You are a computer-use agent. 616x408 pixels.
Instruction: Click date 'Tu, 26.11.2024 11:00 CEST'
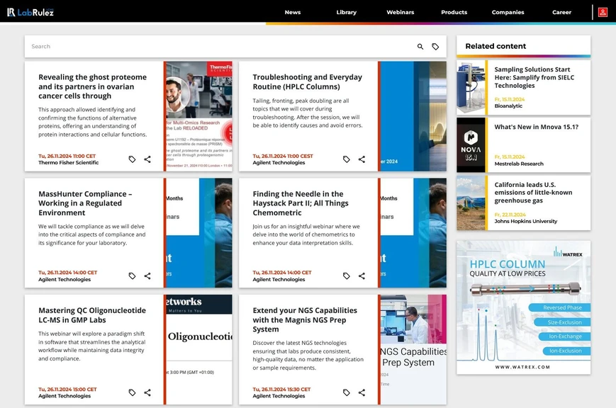point(283,156)
